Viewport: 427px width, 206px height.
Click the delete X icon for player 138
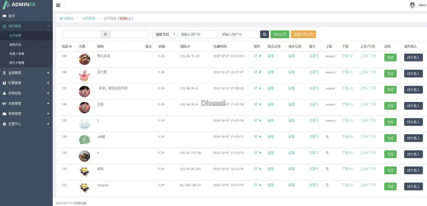click(260, 72)
